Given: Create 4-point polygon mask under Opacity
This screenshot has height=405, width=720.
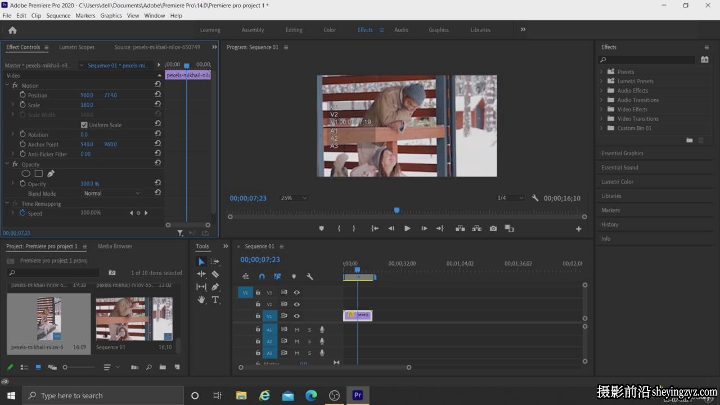Looking at the screenshot, I should (x=39, y=174).
